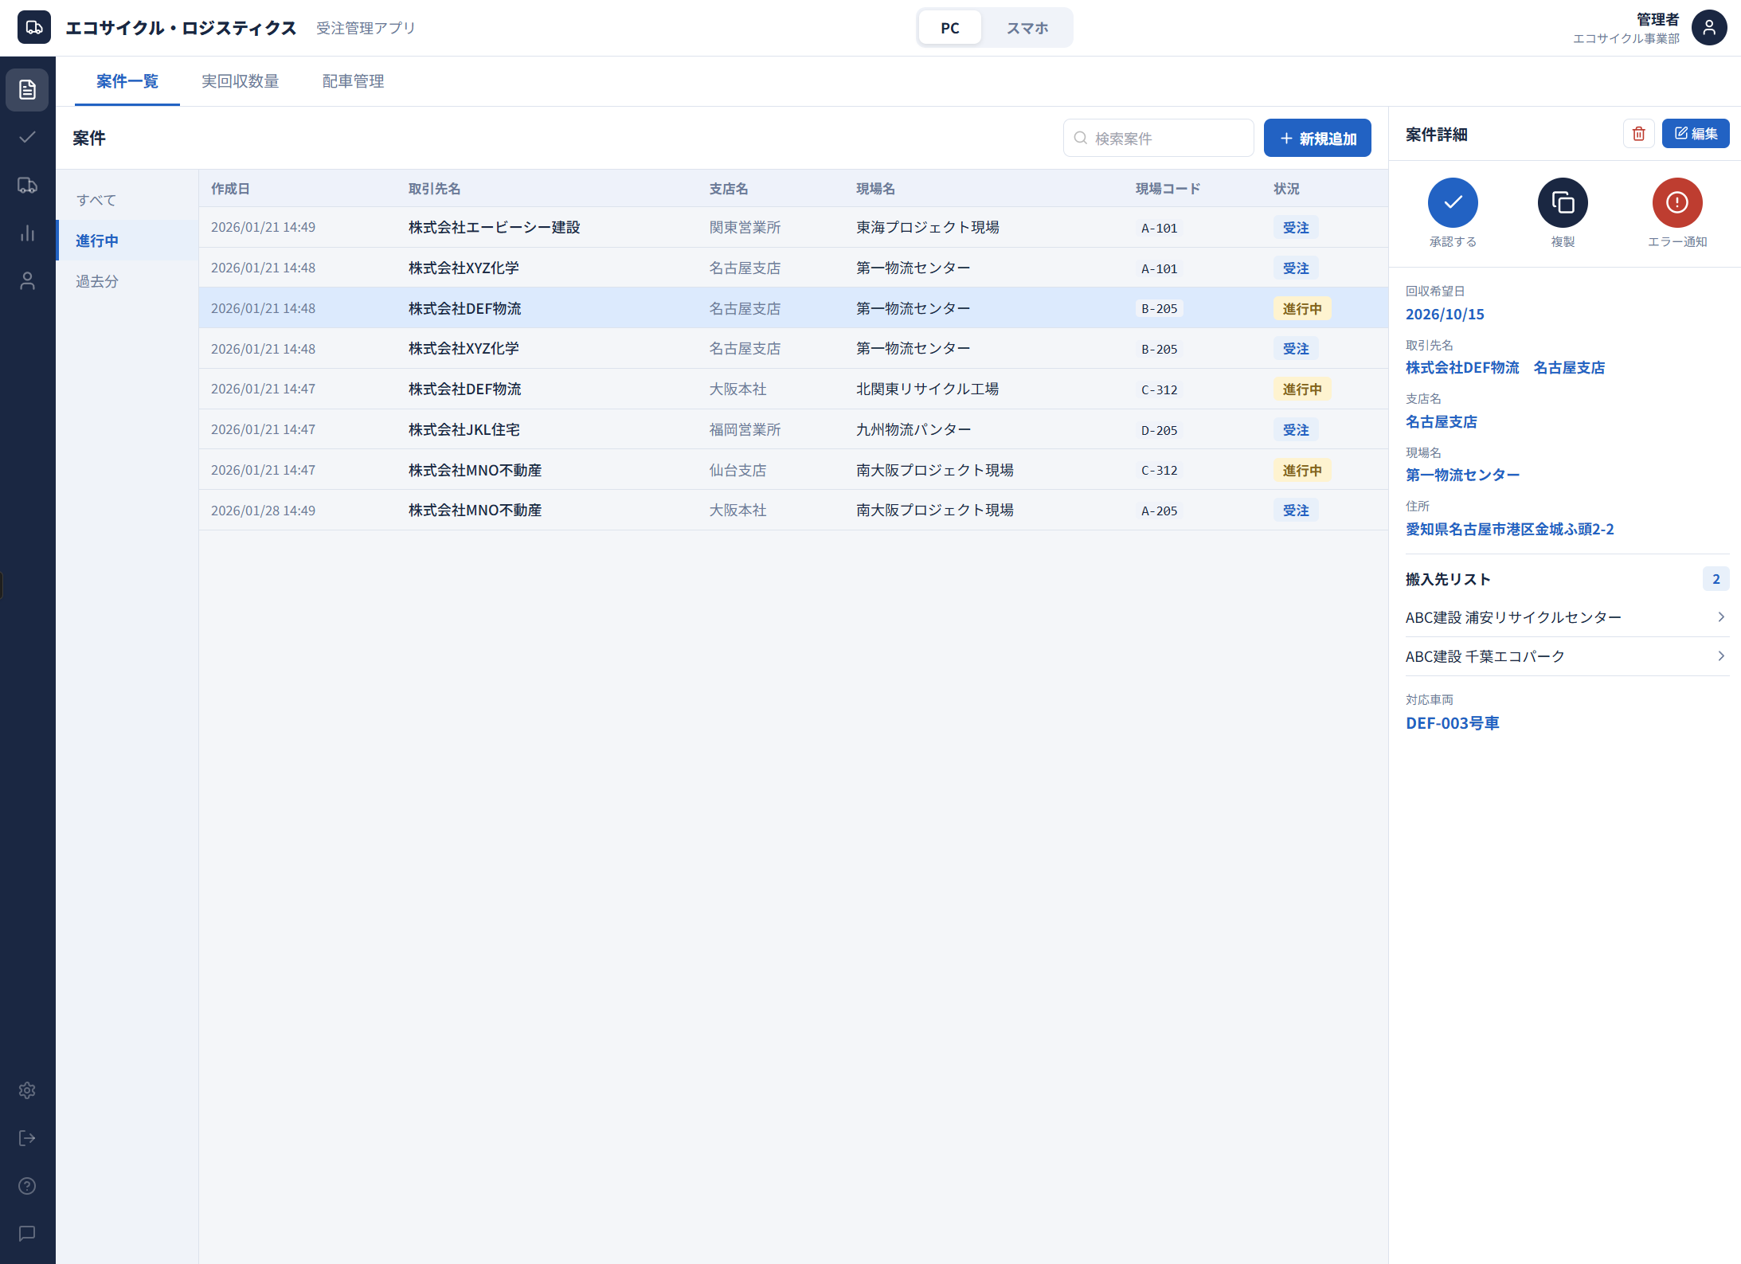Click the 2026/01/28 14:49 date cell

[263, 511]
